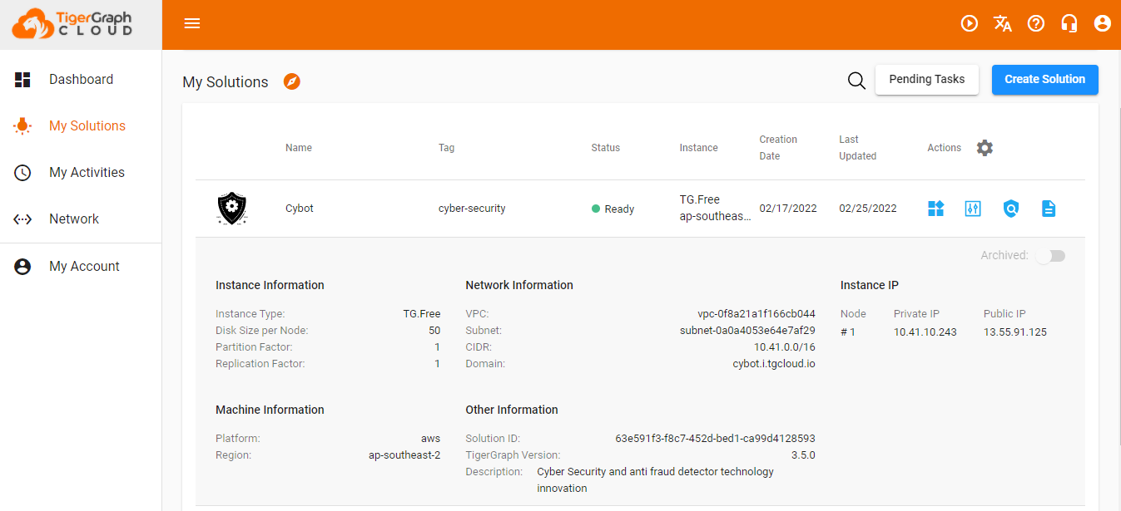Click the Dashboard grid icon
Viewport: 1121px width, 511px height.
coord(22,80)
